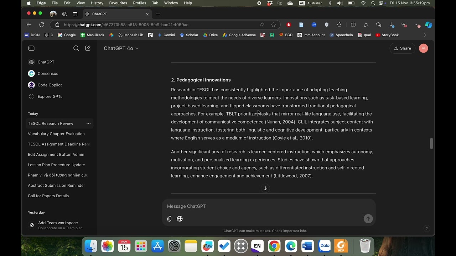Go back using the browser arrow
456x256 pixels.
29,25
